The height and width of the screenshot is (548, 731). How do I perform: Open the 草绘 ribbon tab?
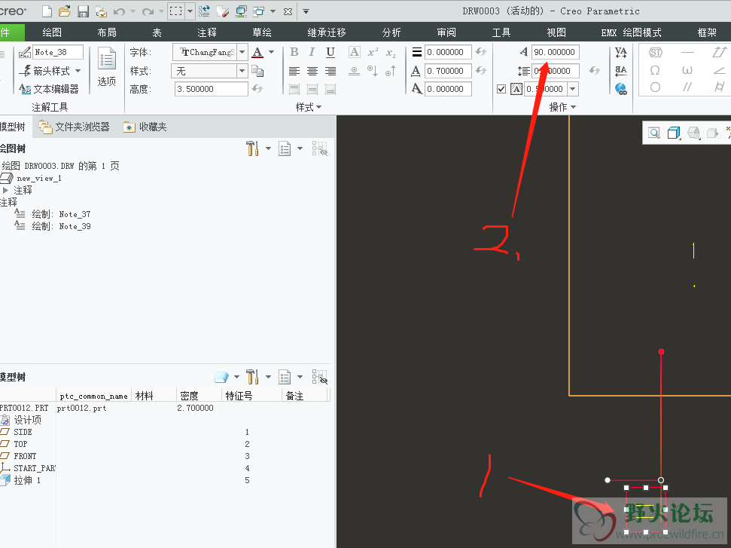point(262,32)
